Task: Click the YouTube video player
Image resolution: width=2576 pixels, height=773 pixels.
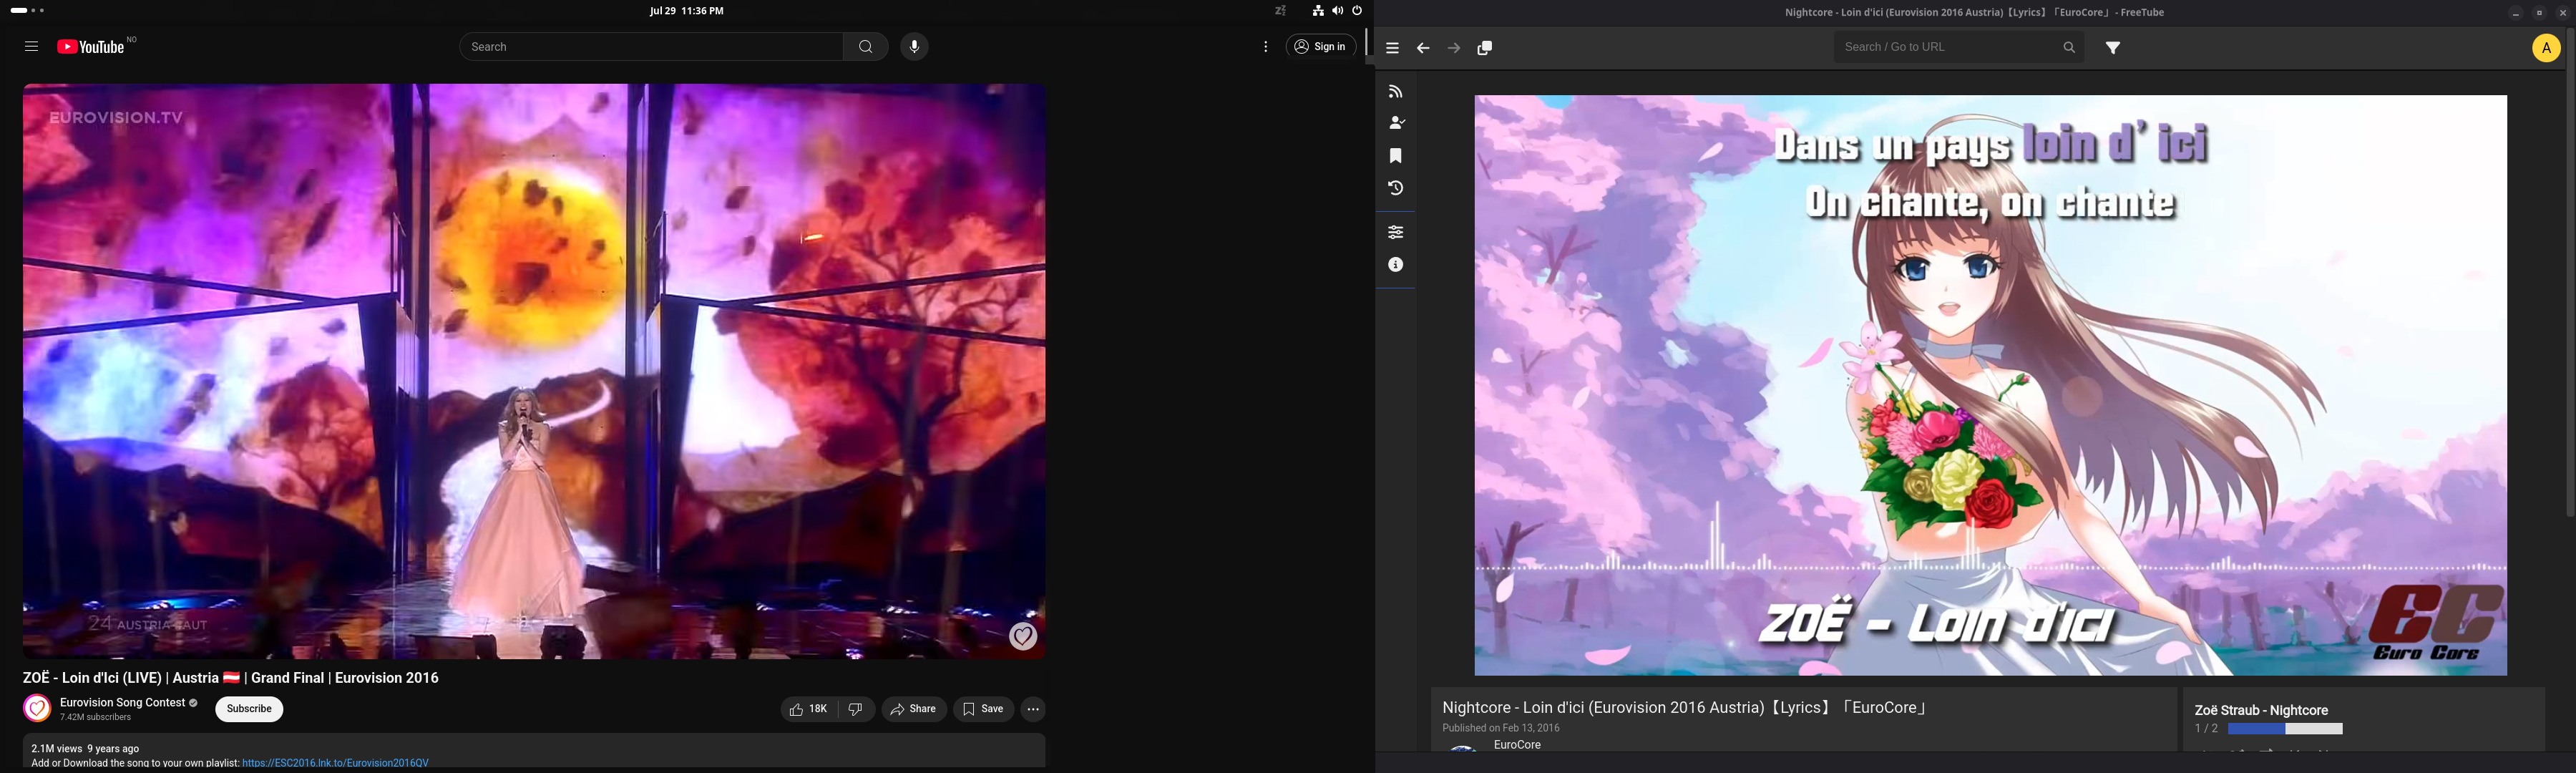Action: 534,371
